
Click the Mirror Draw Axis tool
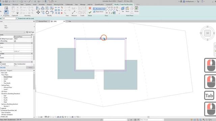pos(52,8)
